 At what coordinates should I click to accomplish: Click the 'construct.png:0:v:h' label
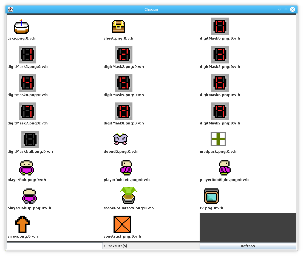(x=122, y=236)
